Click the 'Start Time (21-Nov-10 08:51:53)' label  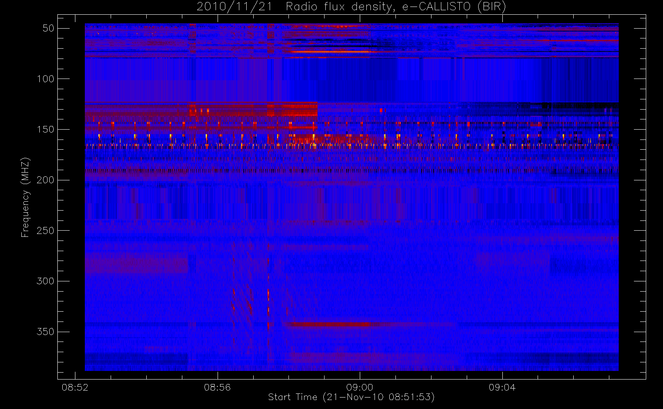[351, 397]
